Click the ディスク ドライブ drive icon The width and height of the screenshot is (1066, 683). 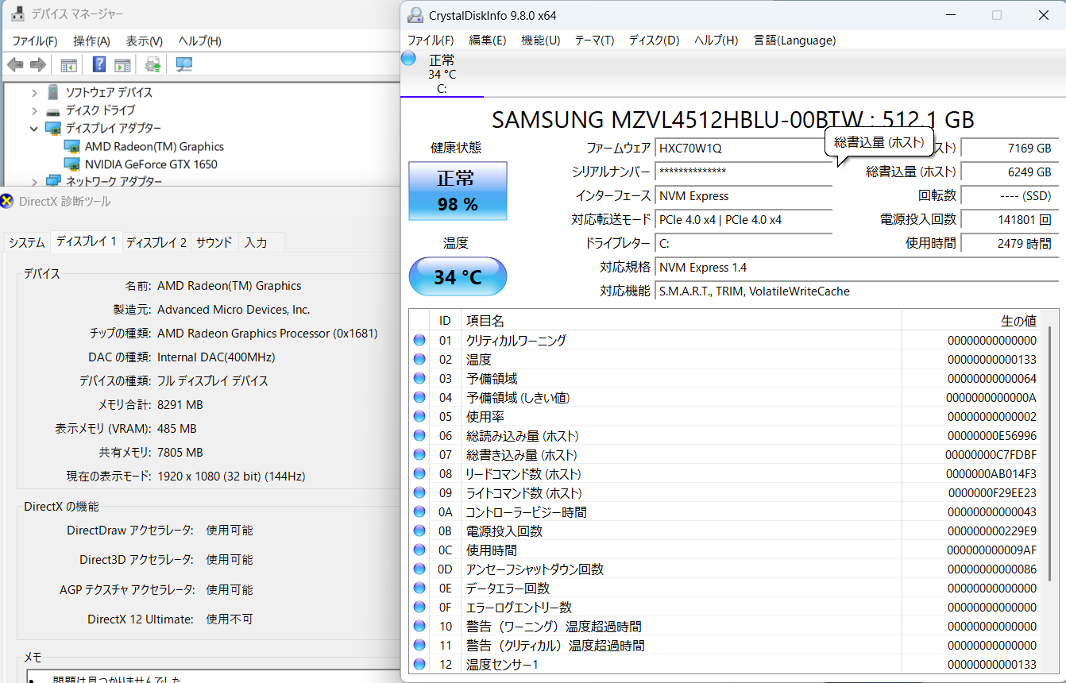coord(53,111)
